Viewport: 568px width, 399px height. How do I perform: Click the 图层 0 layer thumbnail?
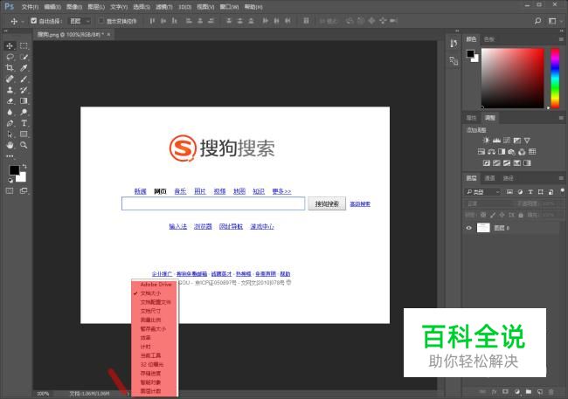coord(483,228)
